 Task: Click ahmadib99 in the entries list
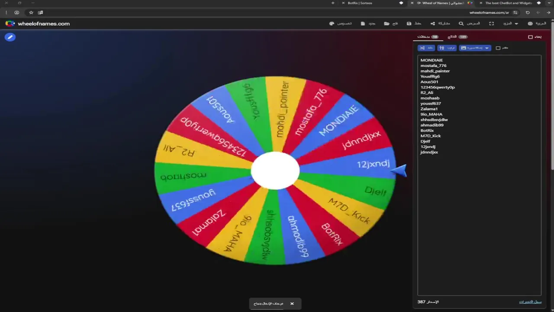tap(432, 125)
